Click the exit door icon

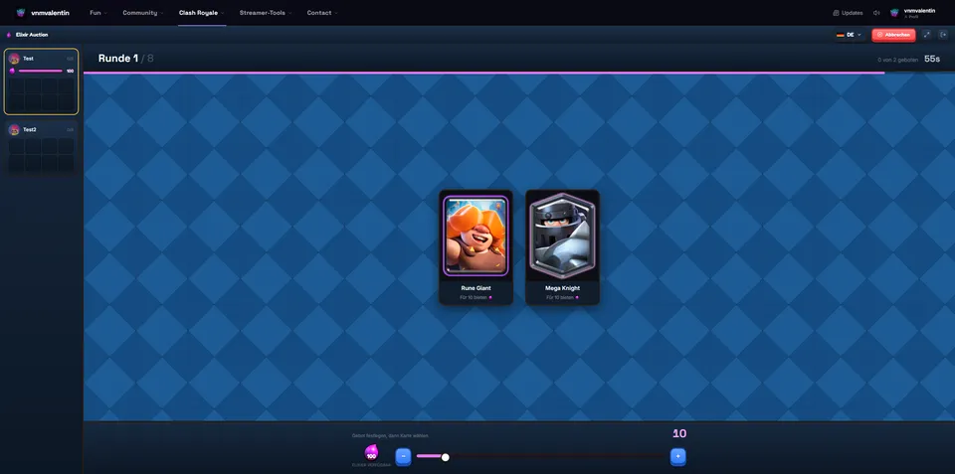pos(942,35)
